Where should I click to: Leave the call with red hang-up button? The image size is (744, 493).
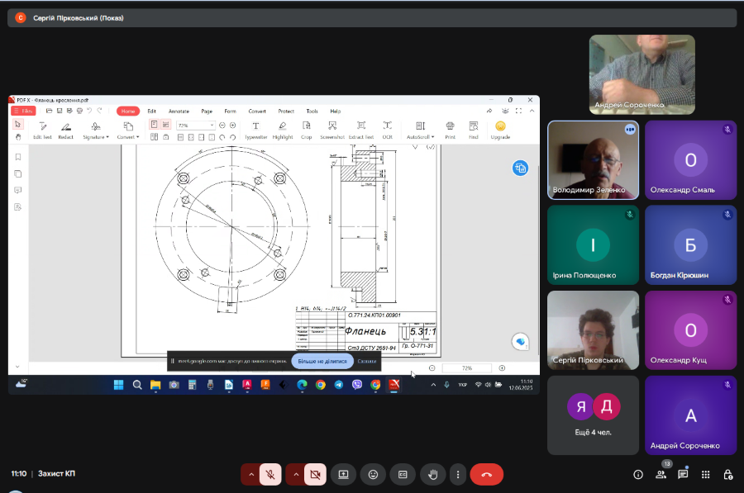(486, 475)
